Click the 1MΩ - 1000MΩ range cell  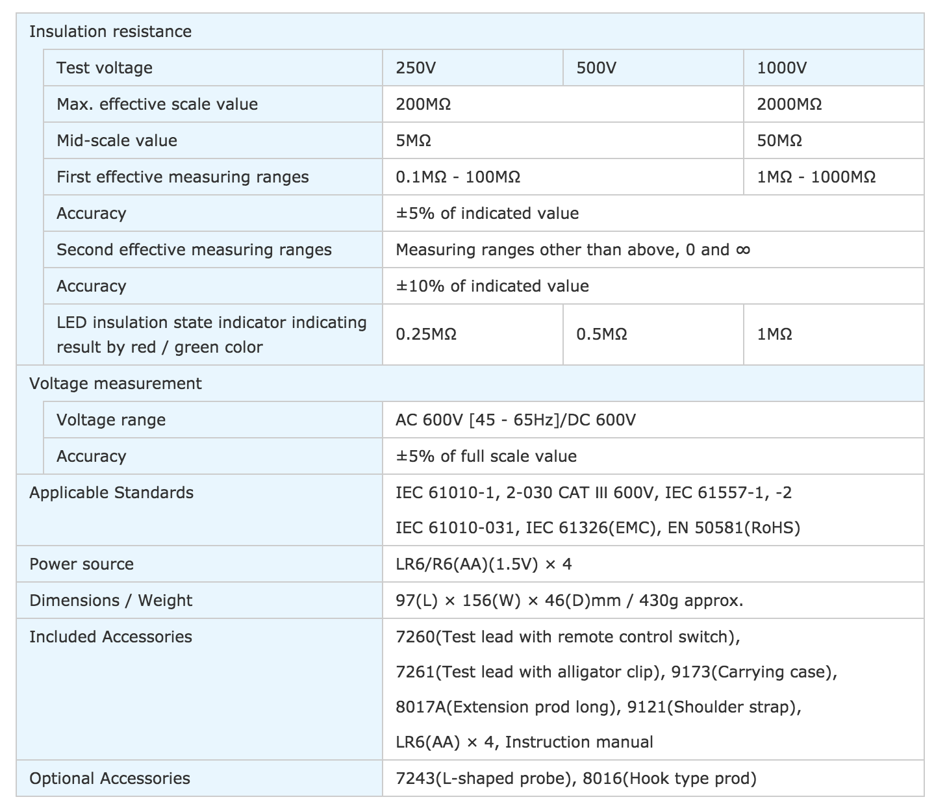(816, 177)
